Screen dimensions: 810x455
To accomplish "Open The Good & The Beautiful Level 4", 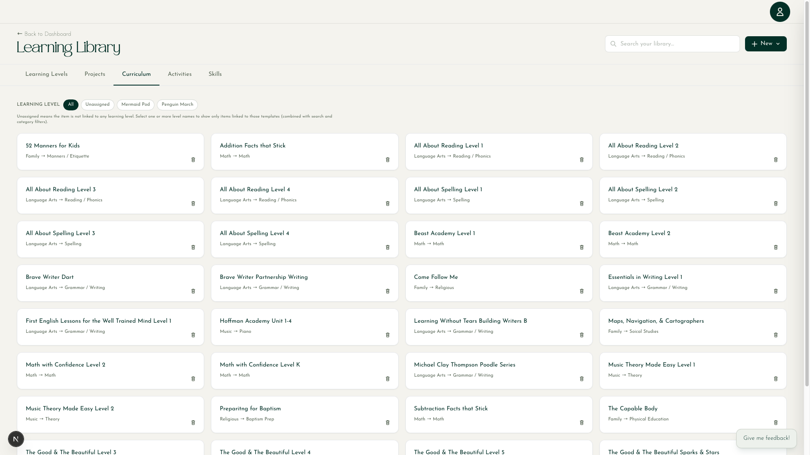I will [x=265, y=452].
